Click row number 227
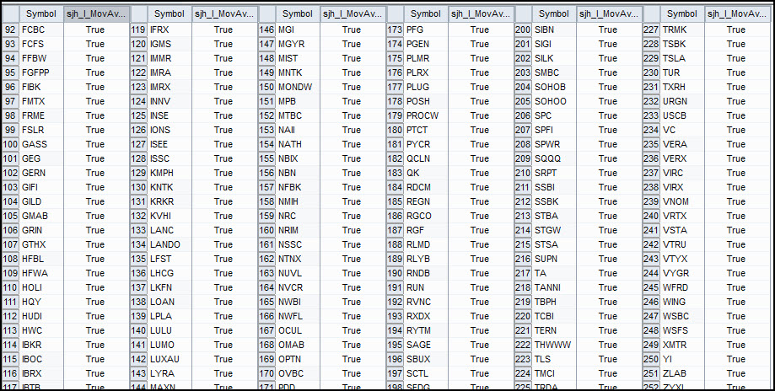 point(651,29)
